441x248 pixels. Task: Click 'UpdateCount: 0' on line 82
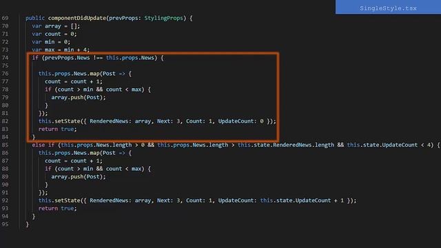coord(240,121)
